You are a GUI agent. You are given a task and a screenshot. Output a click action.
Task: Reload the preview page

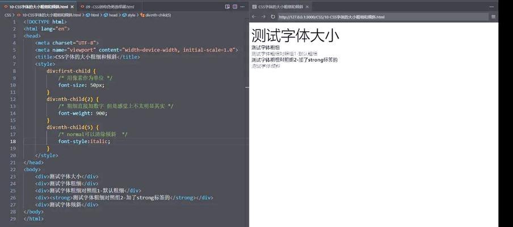pos(273,16)
